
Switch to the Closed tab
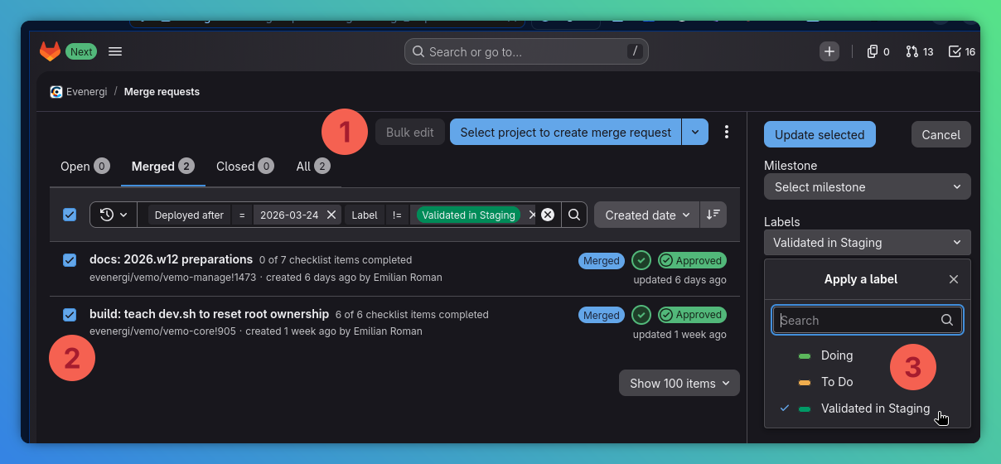click(244, 167)
